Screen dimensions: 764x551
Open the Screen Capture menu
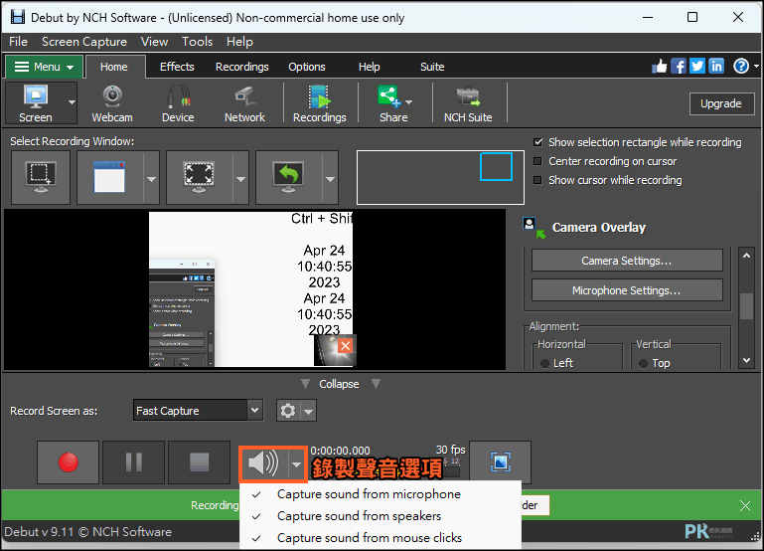pos(84,42)
